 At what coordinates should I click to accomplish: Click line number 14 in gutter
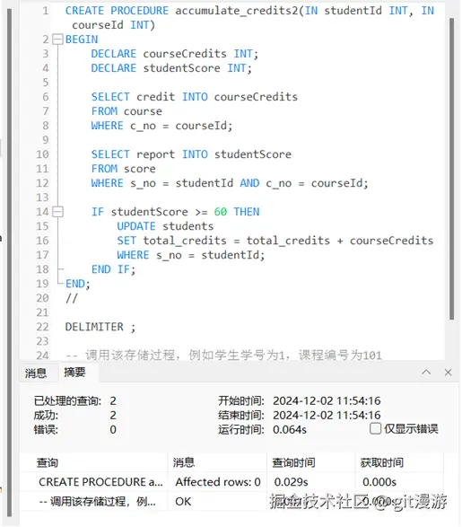tap(42, 212)
